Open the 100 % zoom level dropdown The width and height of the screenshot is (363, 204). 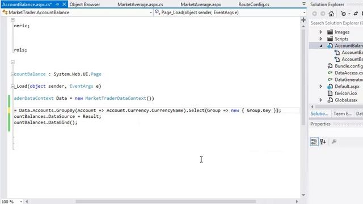pos(21,202)
